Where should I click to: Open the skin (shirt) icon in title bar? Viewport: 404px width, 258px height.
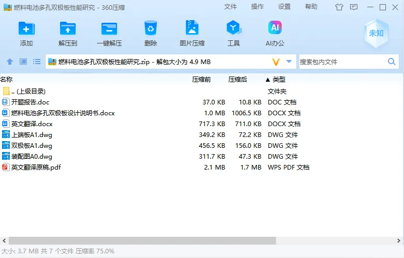click(339, 7)
